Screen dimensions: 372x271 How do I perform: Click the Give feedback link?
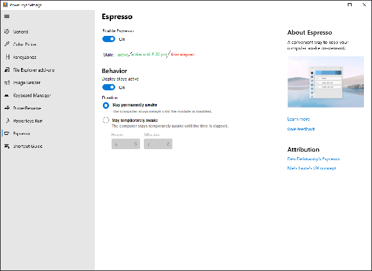pyautogui.click(x=301, y=129)
